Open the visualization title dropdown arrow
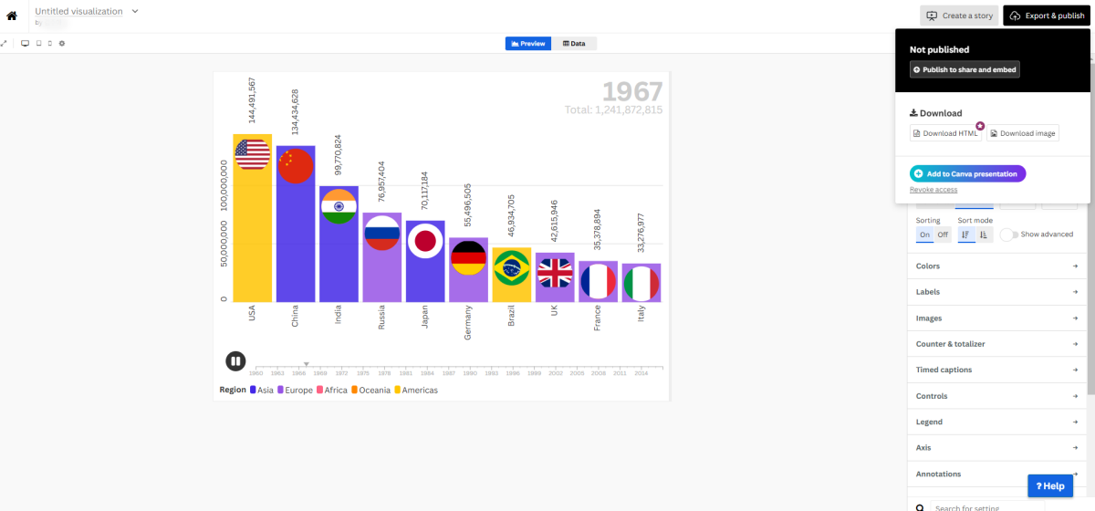Screen dimensions: 1095x511 point(135,11)
